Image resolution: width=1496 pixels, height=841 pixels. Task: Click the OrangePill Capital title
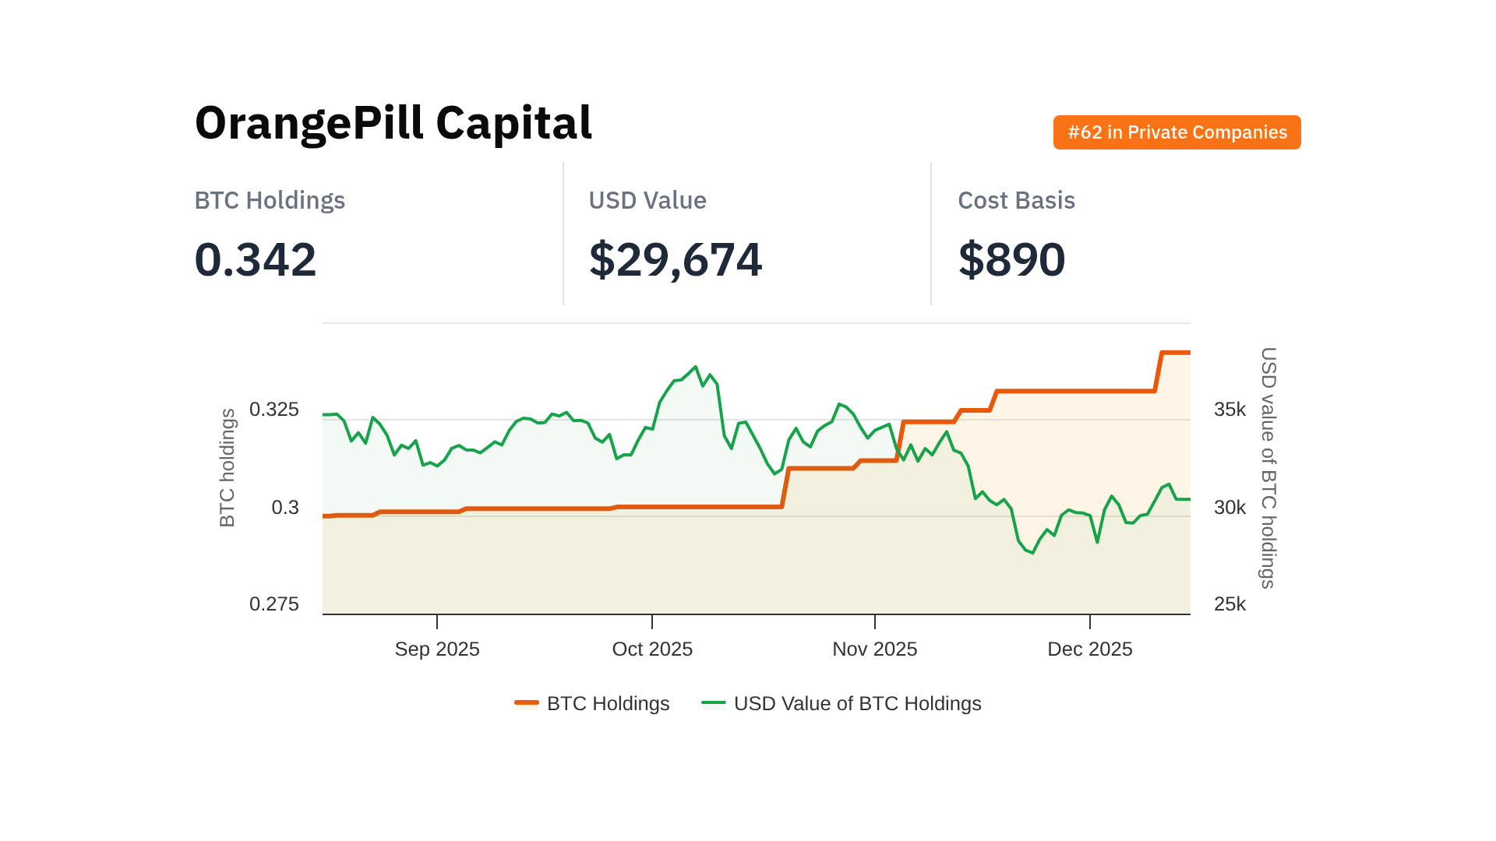point(393,123)
